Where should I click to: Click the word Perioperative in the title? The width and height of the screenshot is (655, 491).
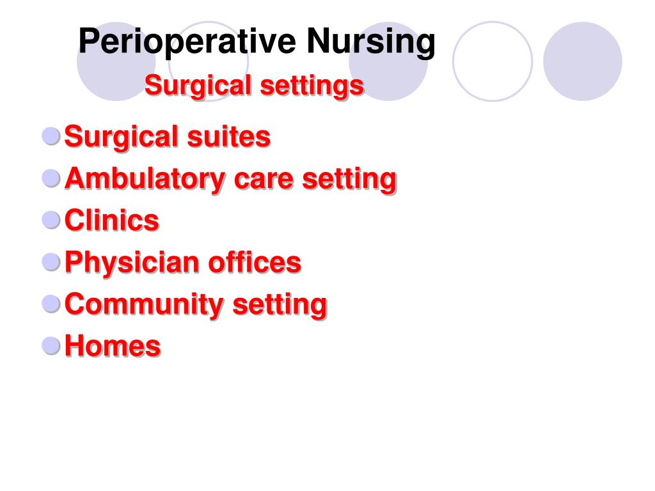pyautogui.click(x=187, y=42)
